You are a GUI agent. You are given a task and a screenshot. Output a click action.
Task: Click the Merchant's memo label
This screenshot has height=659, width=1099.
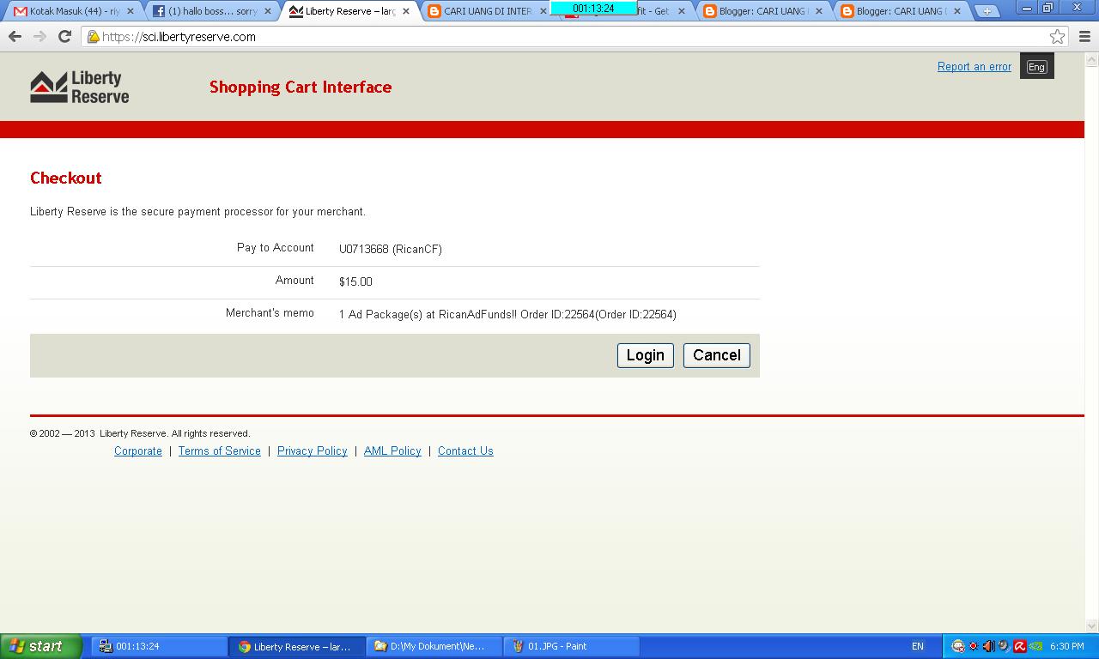coord(270,312)
